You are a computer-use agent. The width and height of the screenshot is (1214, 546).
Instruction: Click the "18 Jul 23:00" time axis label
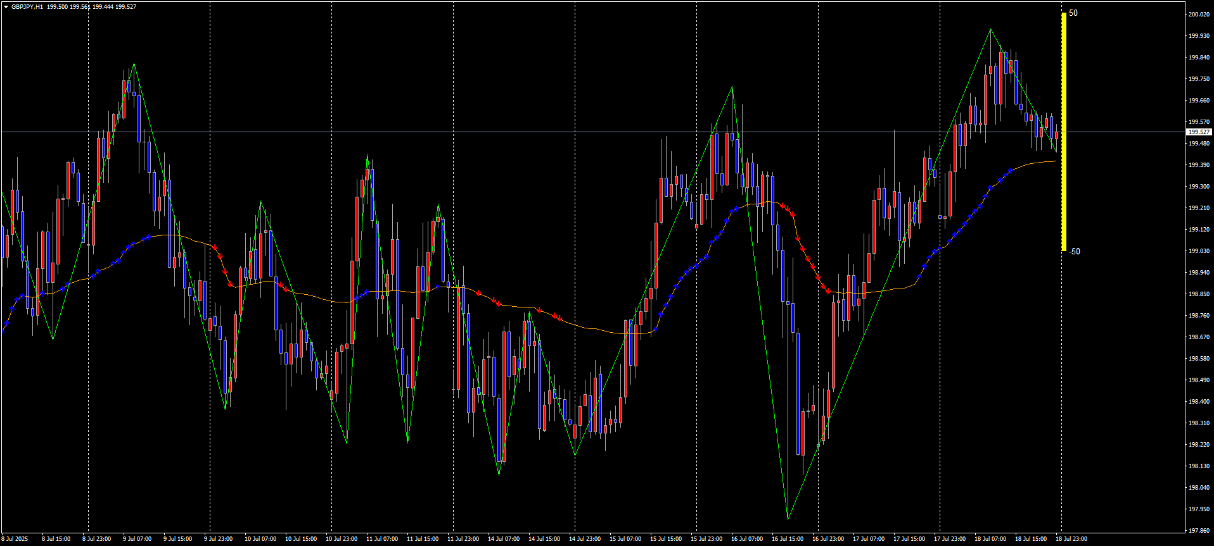(1071, 539)
